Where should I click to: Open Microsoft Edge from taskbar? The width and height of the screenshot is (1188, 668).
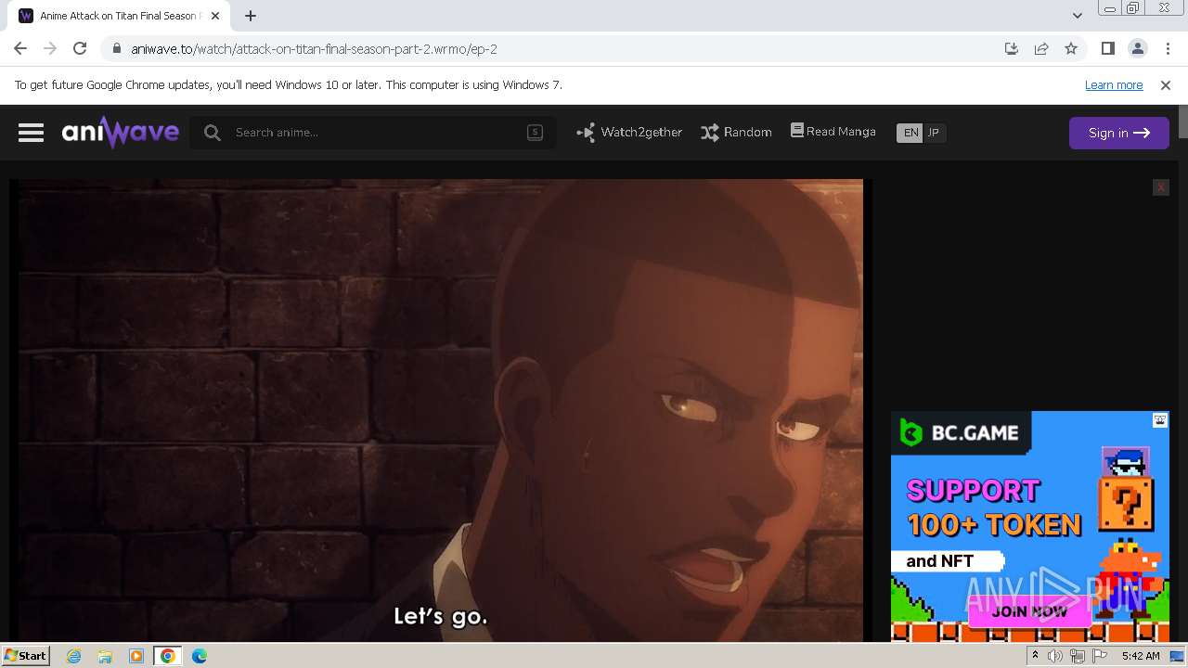pyautogui.click(x=200, y=656)
